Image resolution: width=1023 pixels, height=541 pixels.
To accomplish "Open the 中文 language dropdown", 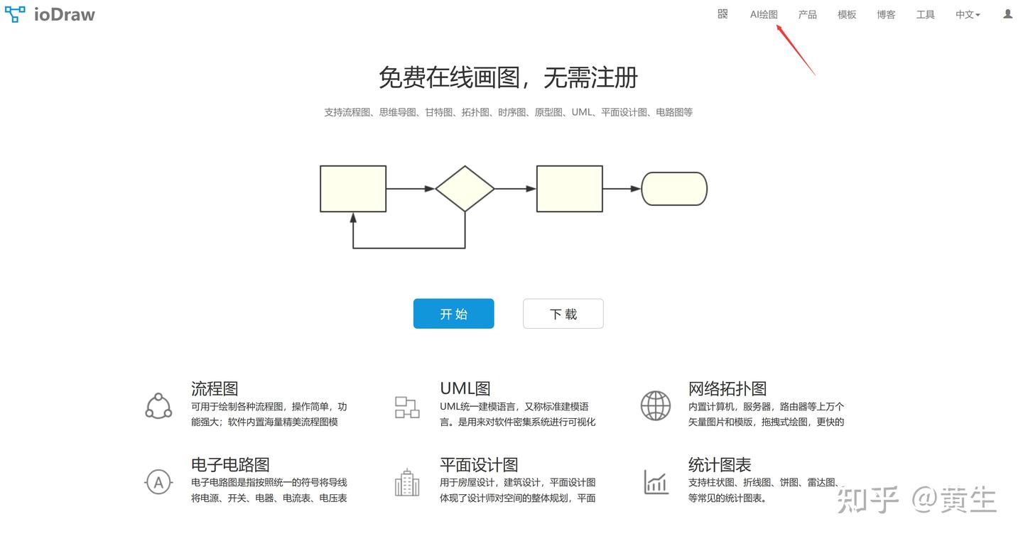I will point(967,14).
